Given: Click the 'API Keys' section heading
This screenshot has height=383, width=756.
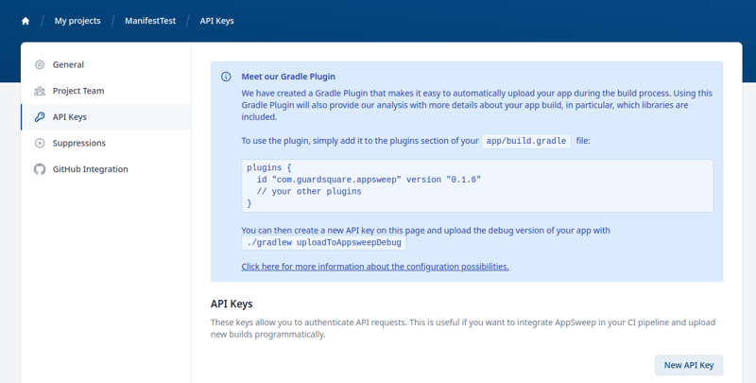Looking at the screenshot, I should [x=232, y=304].
